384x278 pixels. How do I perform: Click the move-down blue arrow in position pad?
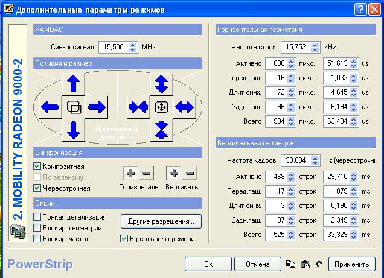tap(74, 130)
